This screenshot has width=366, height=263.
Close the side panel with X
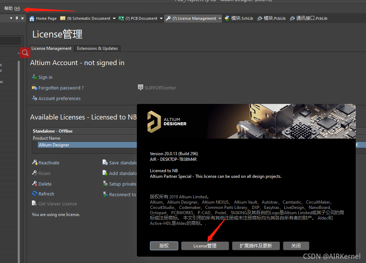tap(22, 18)
